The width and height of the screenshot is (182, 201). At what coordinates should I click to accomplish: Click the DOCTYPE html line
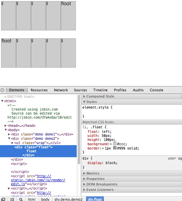coord(19,97)
